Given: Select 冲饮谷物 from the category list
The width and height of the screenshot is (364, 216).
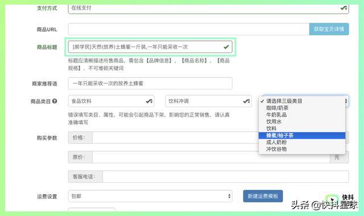Looking at the screenshot, I should coord(302,149).
